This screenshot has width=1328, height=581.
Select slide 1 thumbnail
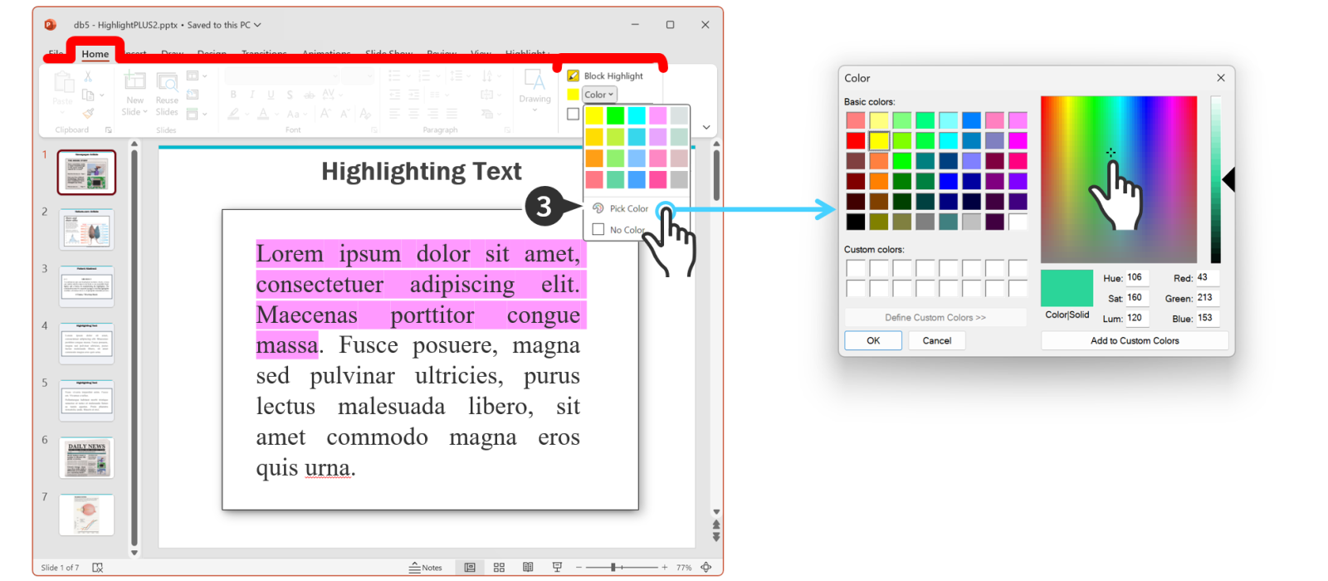(x=86, y=172)
